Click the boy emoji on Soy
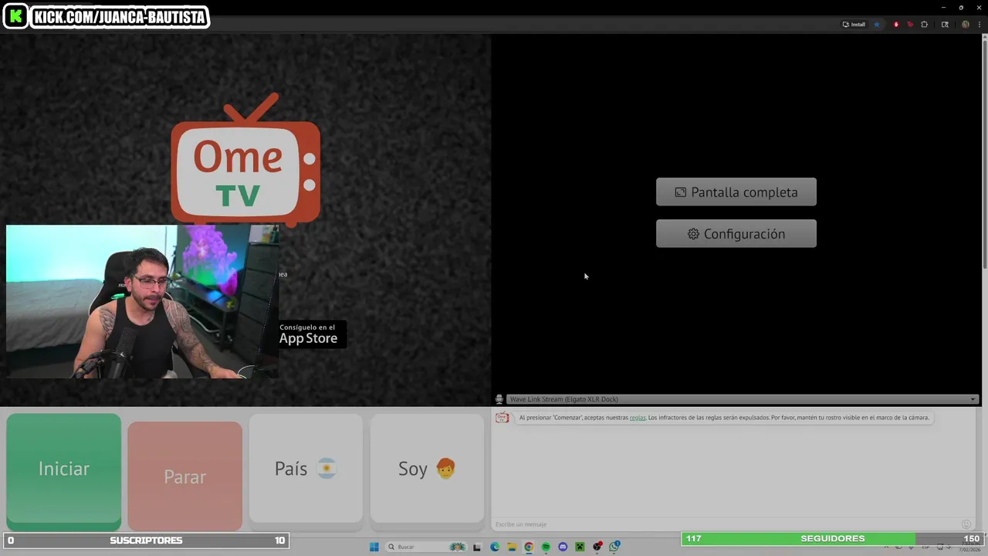The height and width of the screenshot is (556, 988). tap(445, 468)
